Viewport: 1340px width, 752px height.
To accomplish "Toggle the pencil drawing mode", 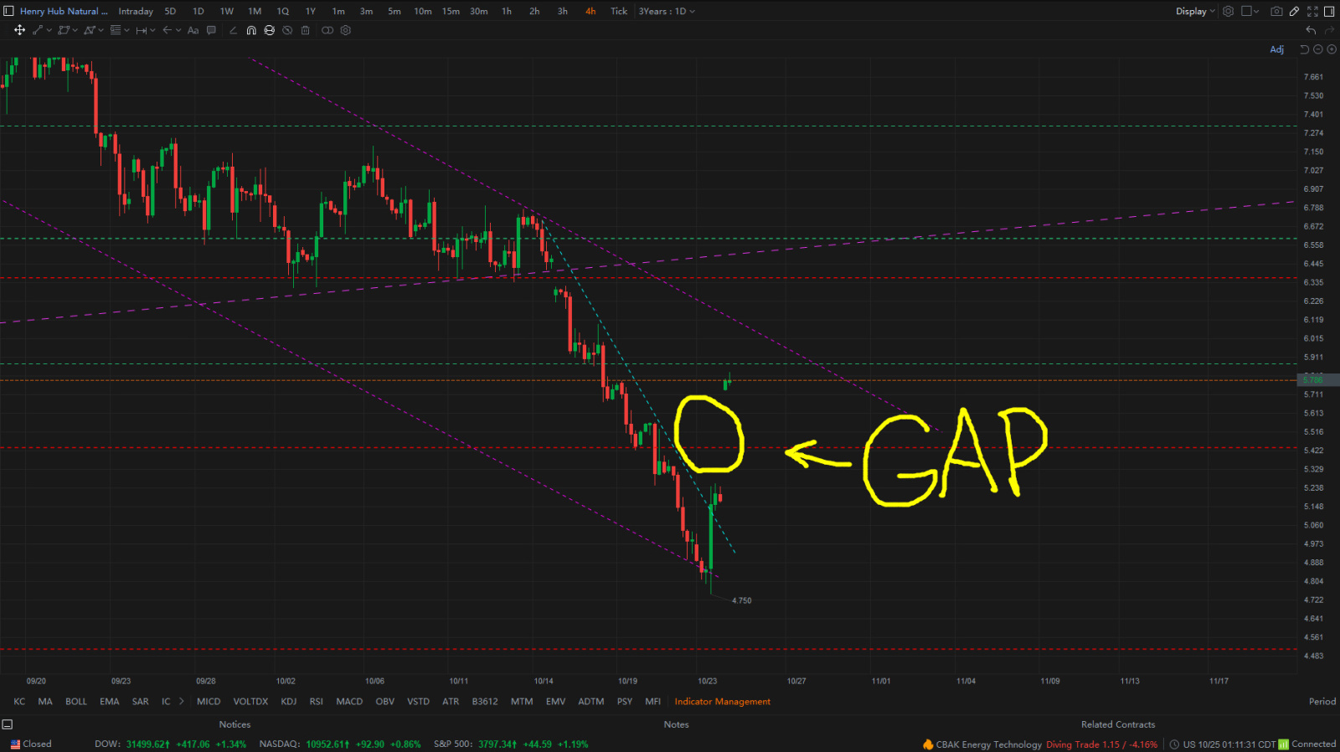I will coord(1294,11).
